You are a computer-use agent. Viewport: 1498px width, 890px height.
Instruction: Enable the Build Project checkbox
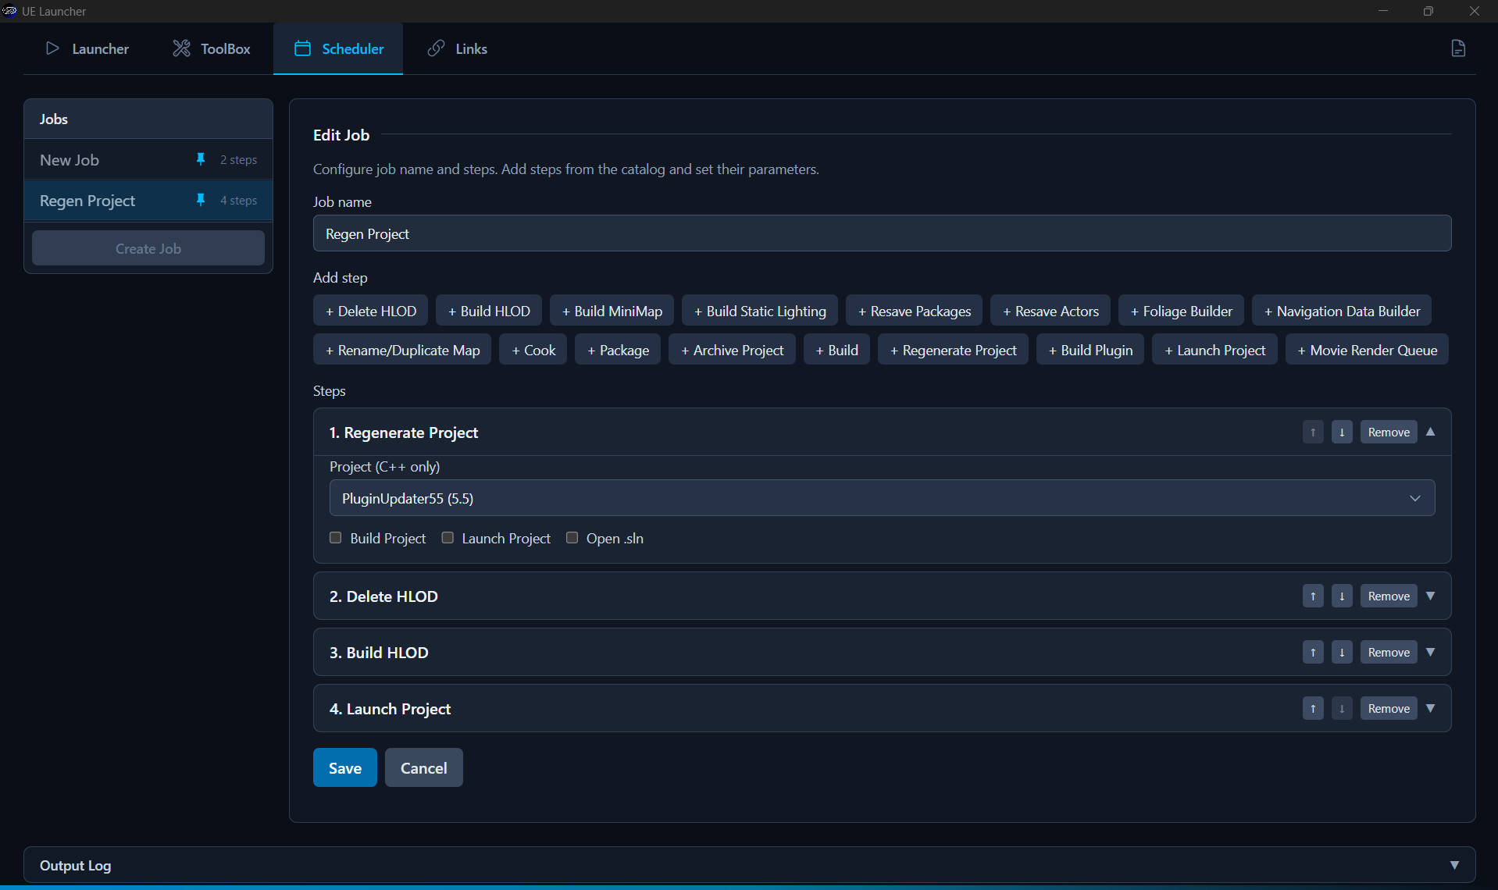336,538
